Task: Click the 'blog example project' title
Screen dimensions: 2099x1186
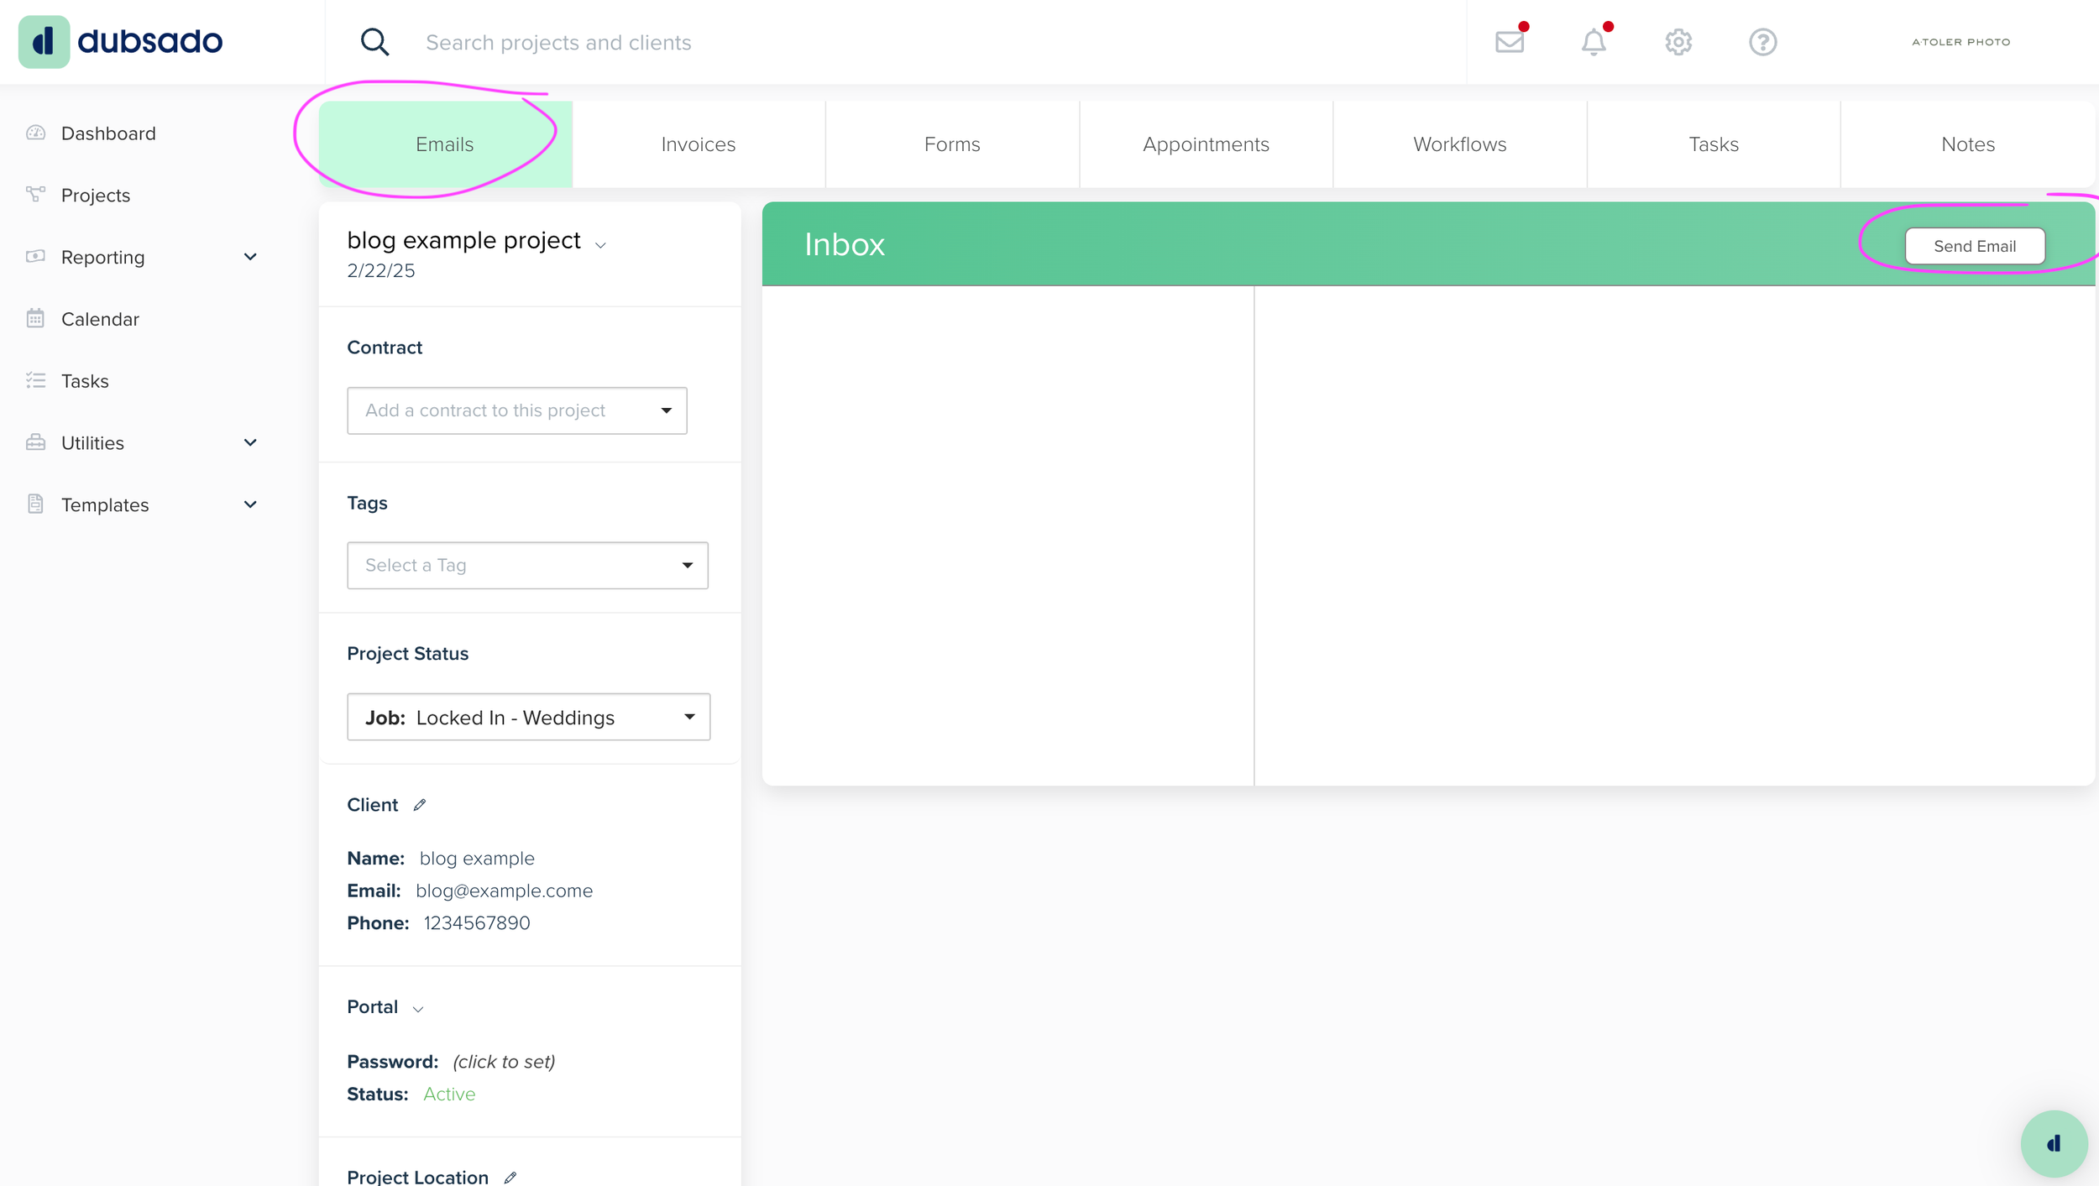Action: coord(463,241)
